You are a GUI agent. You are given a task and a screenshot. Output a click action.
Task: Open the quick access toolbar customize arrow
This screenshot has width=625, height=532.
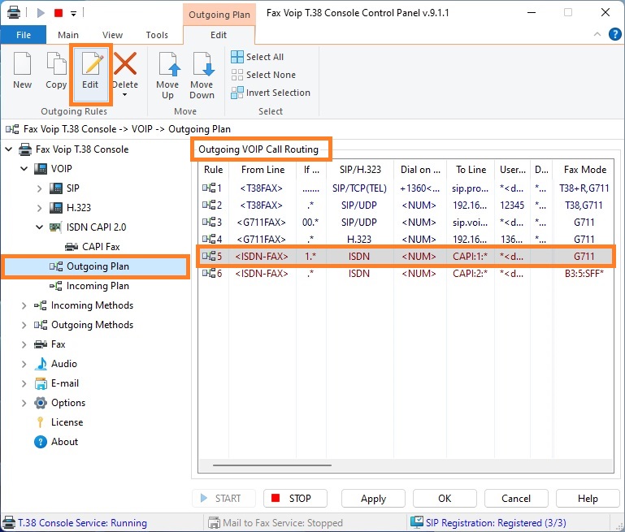coord(74,13)
